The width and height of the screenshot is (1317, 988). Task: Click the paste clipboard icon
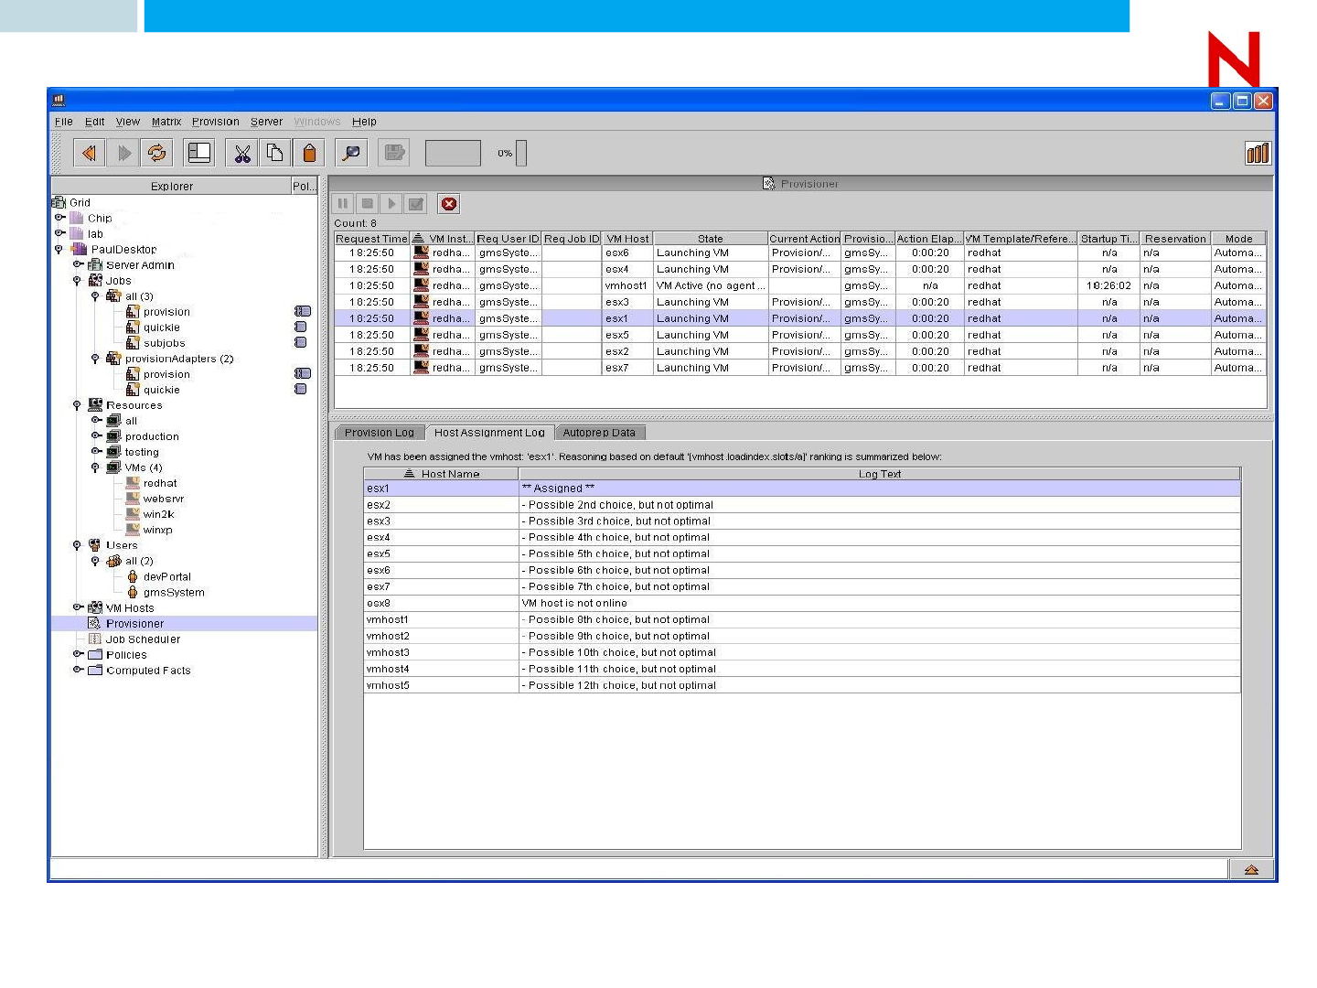click(309, 154)
